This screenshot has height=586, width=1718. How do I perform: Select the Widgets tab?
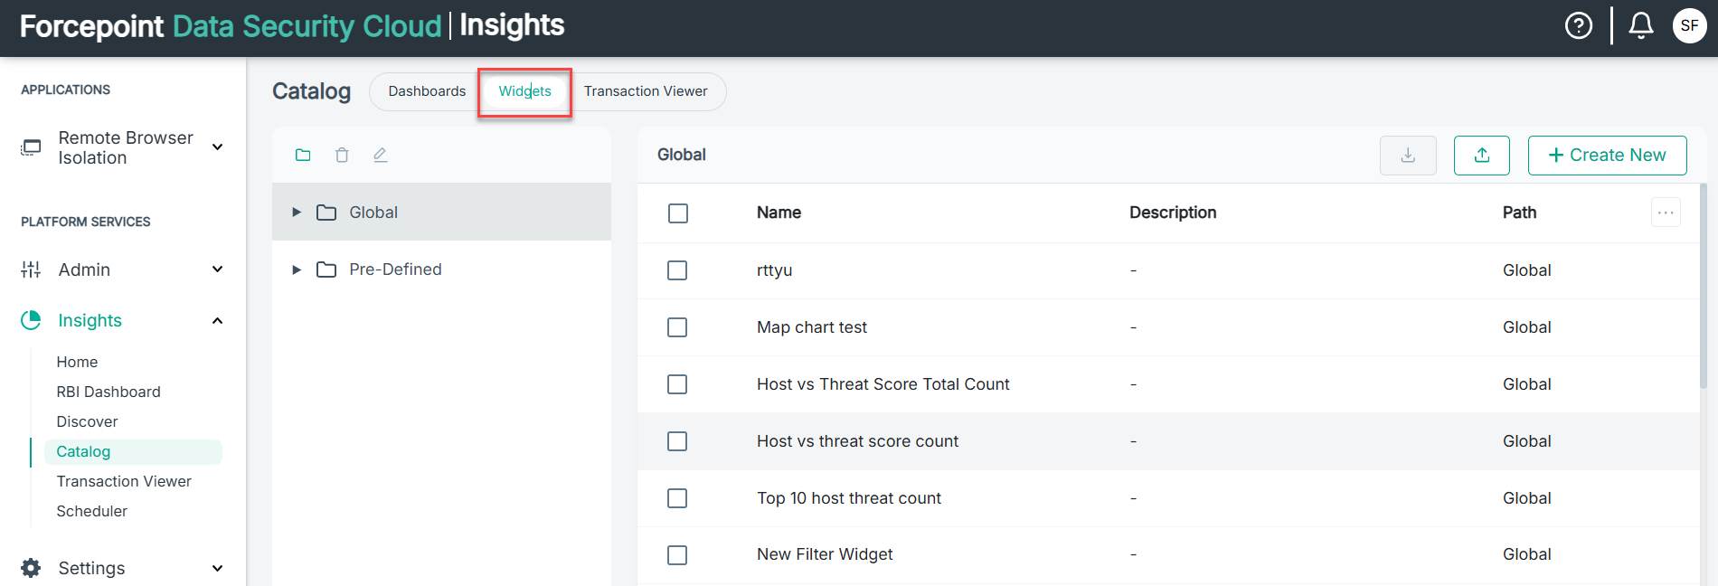click(x=524, y=91)
